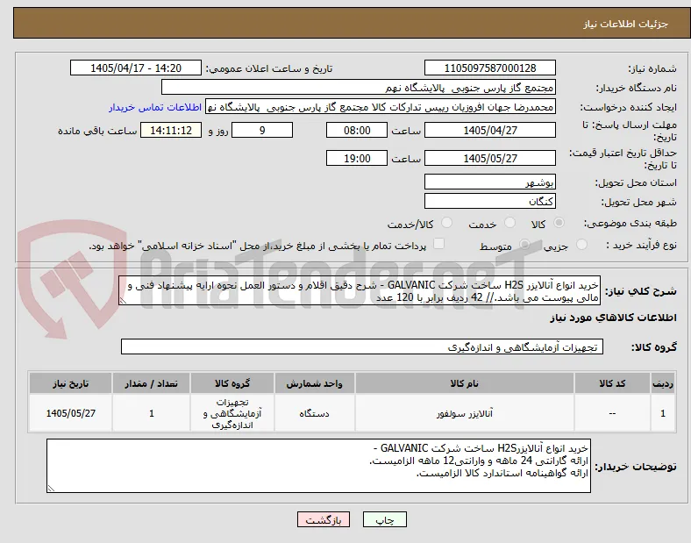Click the delivery province field بوشهر
This screenshot has height=543, width=691.
[490, 182]
